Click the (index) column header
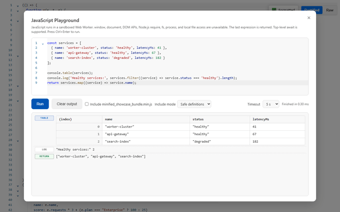The height and width of the screenshot is (212, 340). (x=79, y=119)
